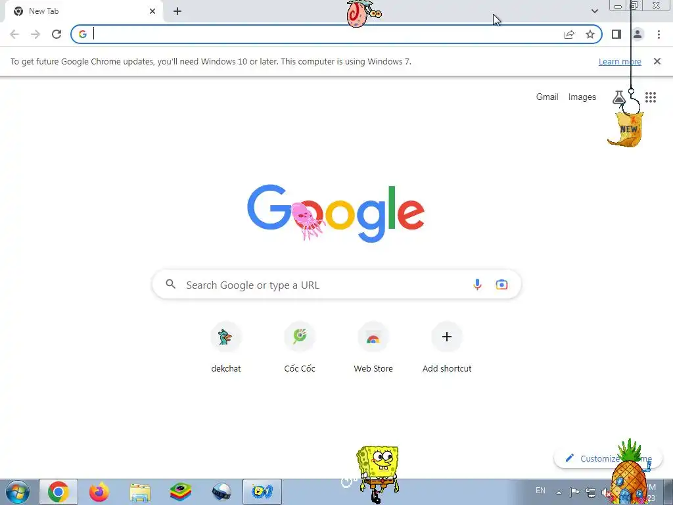Viewport: 673px width, 505px height.
Task: Click the magnifier icon in search box
Action: [171, 284]
